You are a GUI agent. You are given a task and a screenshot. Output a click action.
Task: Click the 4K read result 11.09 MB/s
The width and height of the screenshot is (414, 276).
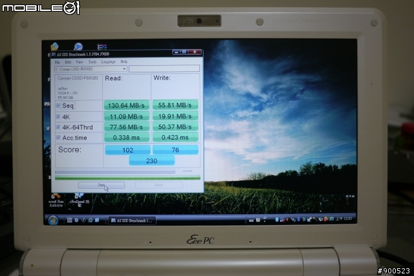[x=126, y=116]
